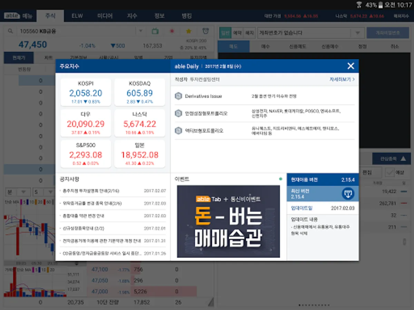This screenshot has height=310, width=414.
Task: Switch to the 취소 order tab
Action: pyautogui.click(x=394, y=46)
